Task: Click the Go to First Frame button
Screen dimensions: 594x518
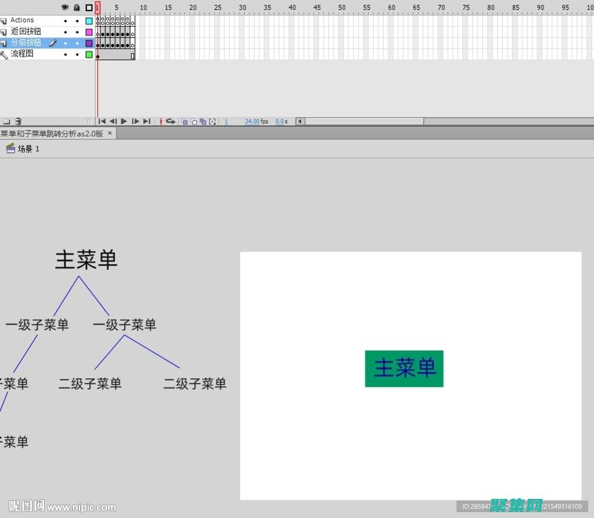Action: (102, 121)
